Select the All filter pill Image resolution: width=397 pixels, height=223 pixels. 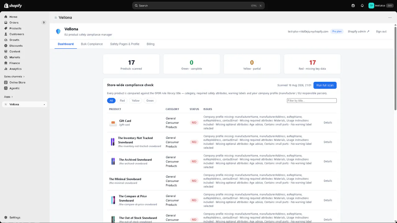tap(111, 101)
